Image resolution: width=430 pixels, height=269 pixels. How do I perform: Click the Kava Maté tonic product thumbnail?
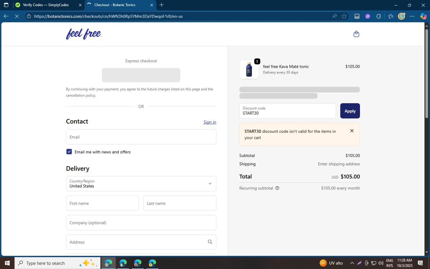(x=249, y=70)
